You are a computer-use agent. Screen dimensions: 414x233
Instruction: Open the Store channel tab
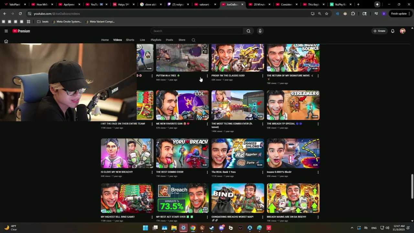pos(182,40)
